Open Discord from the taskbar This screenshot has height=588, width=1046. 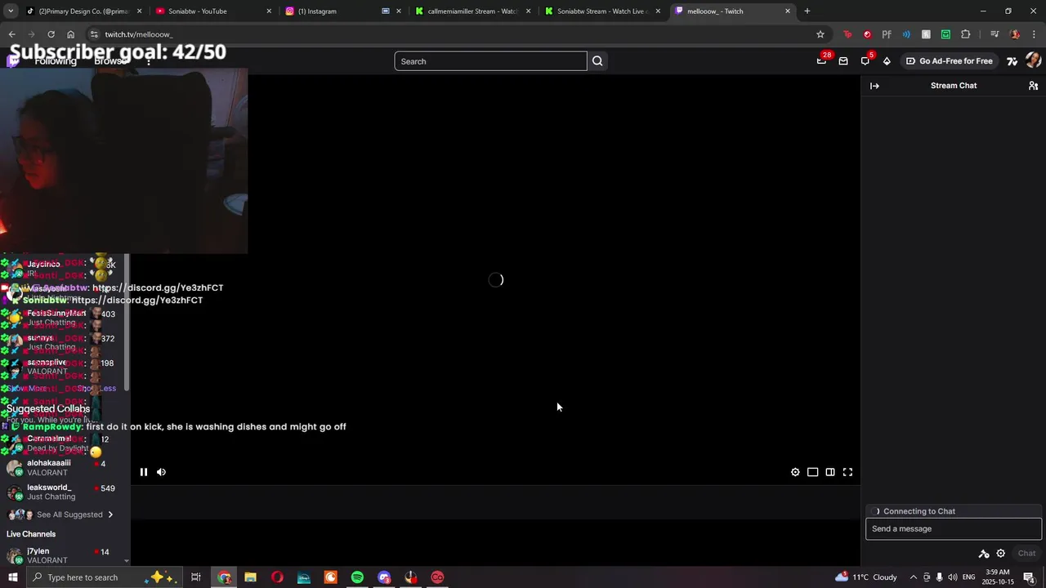pyautogui.click(x=384, y=577)
